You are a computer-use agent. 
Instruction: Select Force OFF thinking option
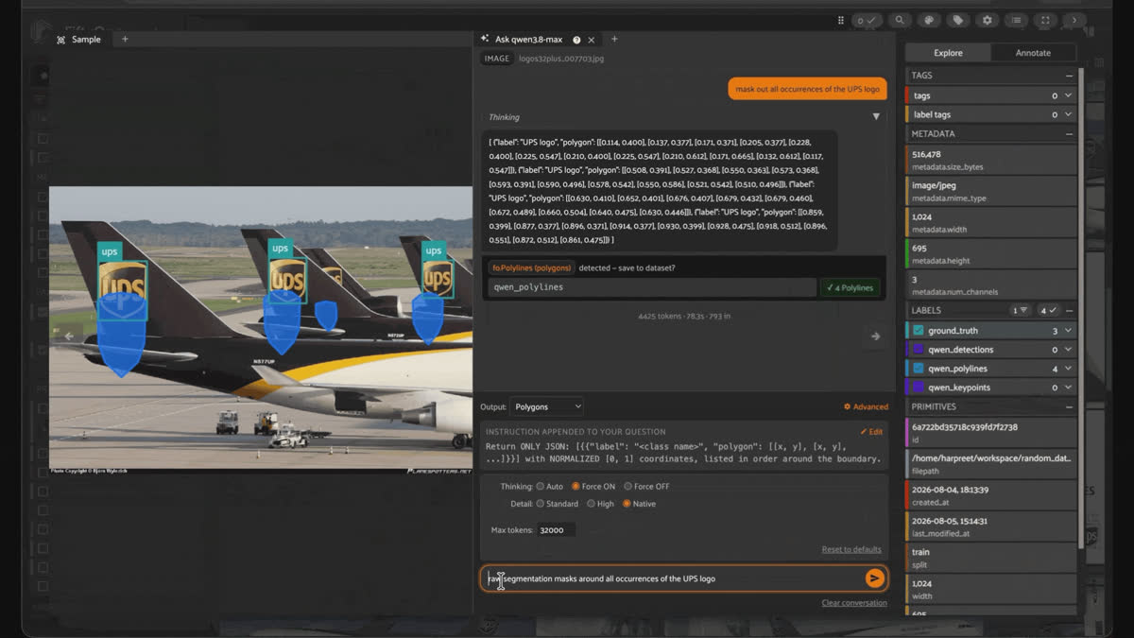tap(645, 486)
